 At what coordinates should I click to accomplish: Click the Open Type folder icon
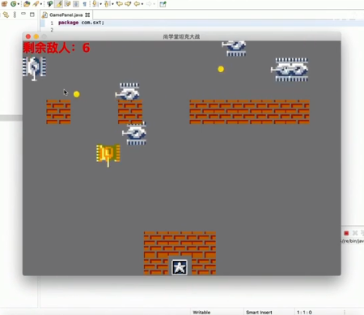coord(27,4)
